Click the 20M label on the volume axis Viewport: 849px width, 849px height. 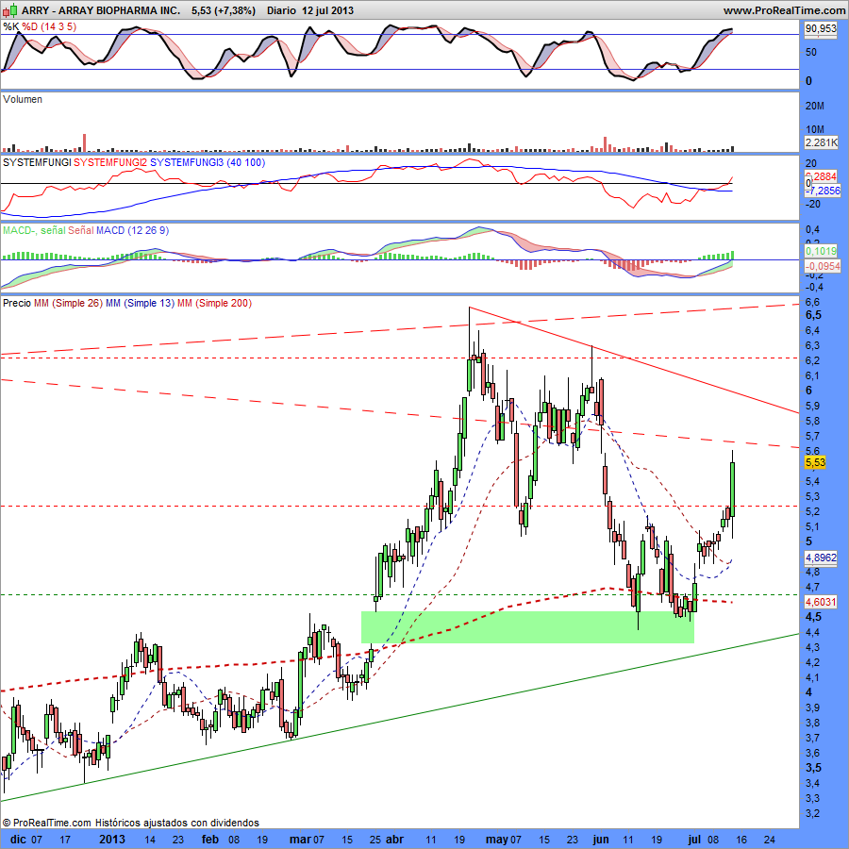pos(815,106)
